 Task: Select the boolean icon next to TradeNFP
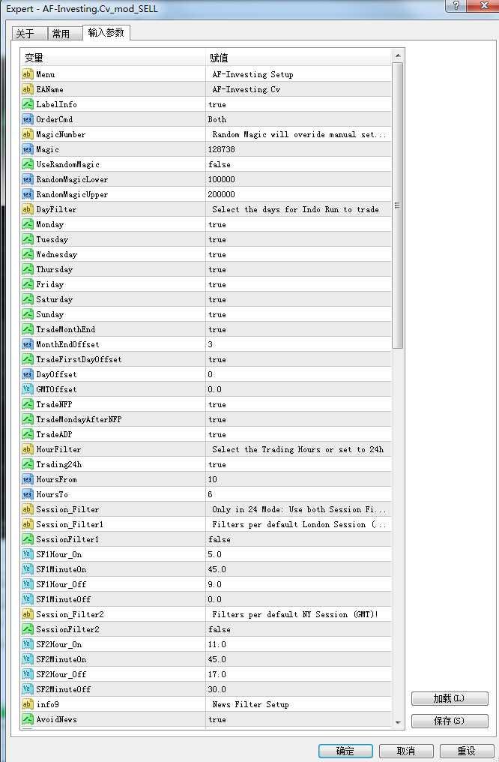(27, 404)
